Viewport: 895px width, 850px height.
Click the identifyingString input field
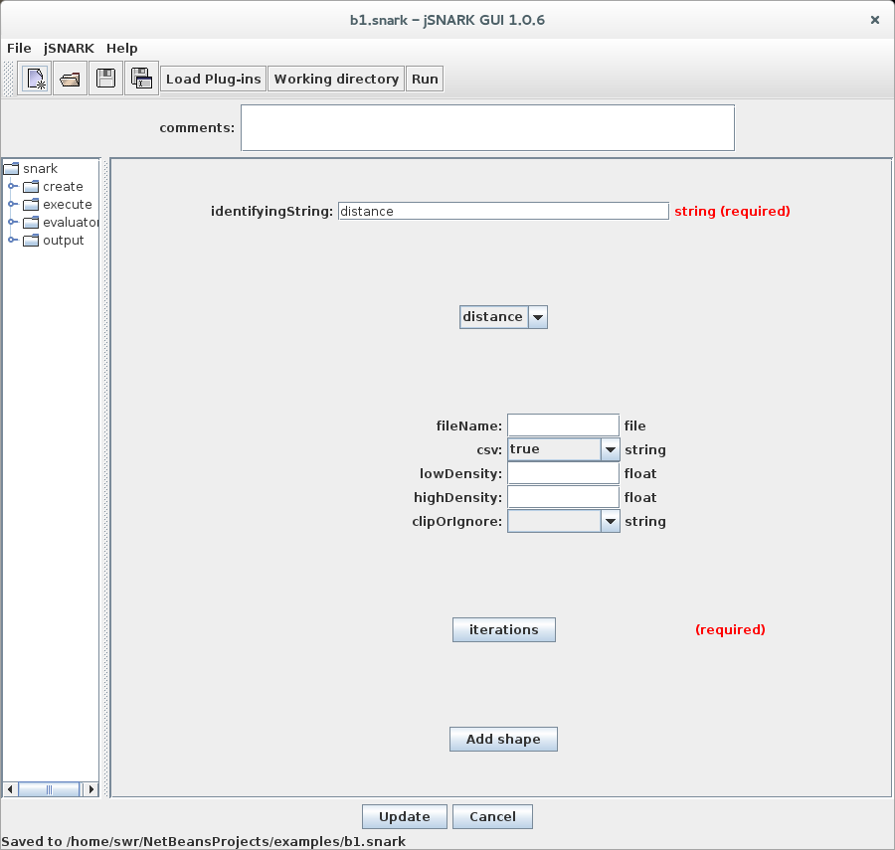tap(503, 211)
